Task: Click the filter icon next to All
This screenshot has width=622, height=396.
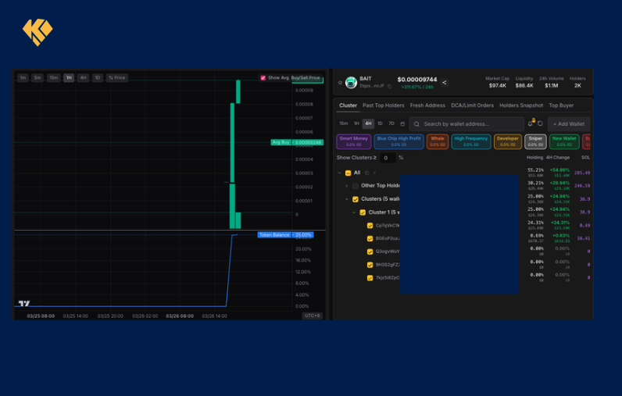Action: [374, 173]
